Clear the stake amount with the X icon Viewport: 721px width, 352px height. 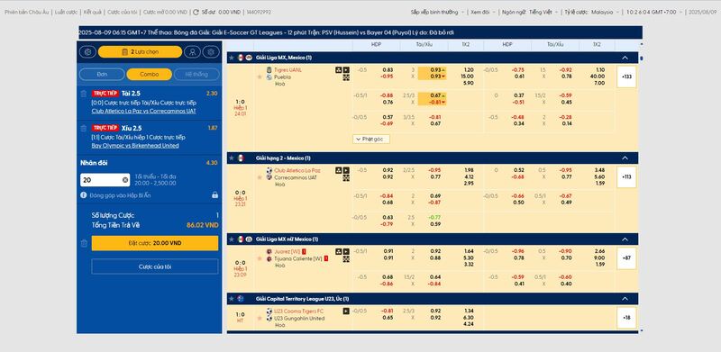(x=125, y=180)
